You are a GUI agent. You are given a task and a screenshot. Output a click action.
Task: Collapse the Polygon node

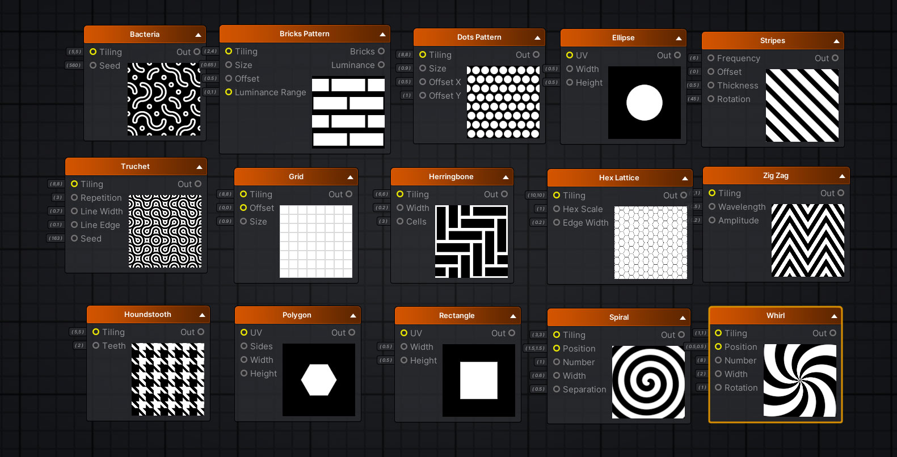353,315
